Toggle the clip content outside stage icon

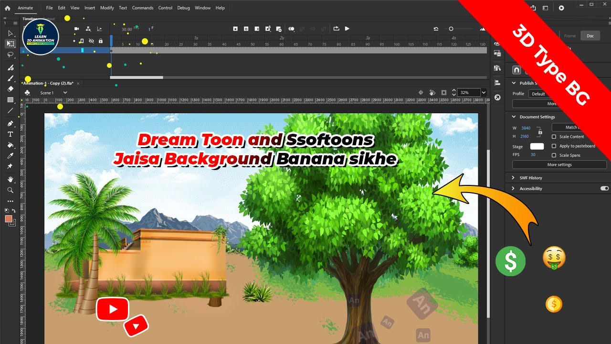(x=444, y=93)
